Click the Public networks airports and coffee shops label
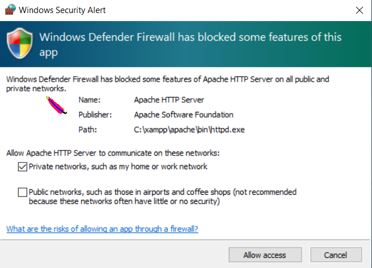 (163, 196)
